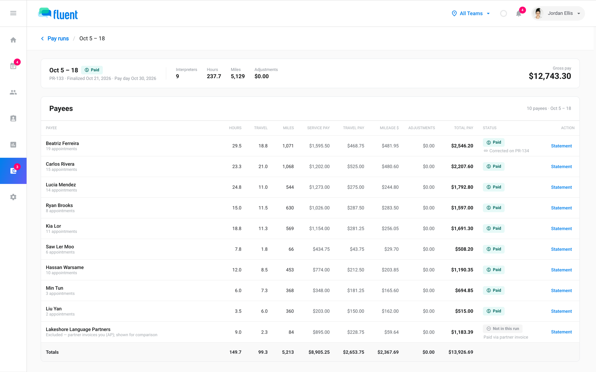The height and width of the screenshot is (372, 596).
Task: Open the appointments calendar sidebar icon
Action: pyautogui.click(x=13, y=66)
